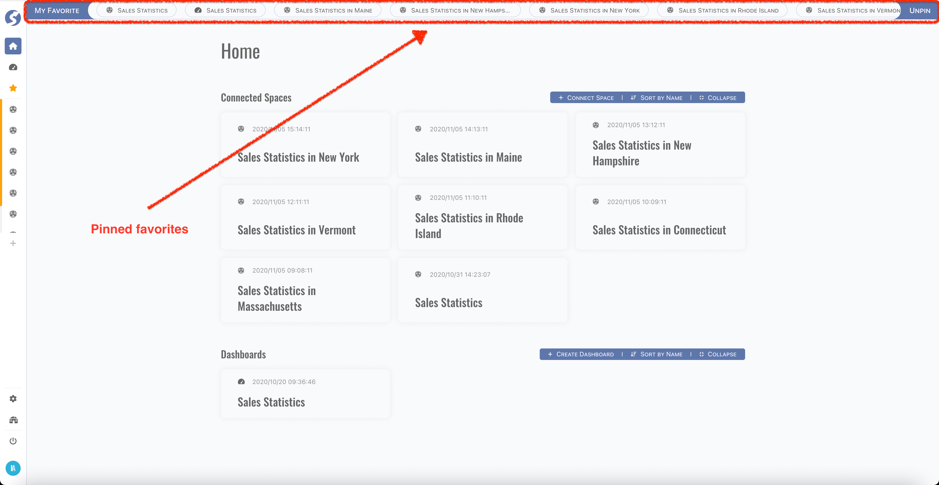The image size is (939, 485).
Task: Click the Power/logout icon in sidebar
Action: coord(14,441)
